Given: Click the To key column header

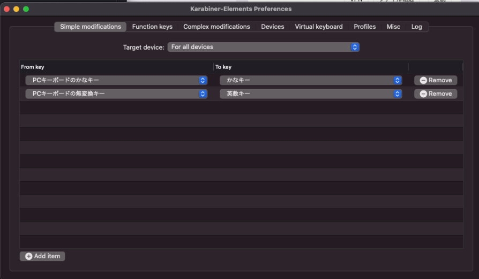Looking at the screenshot, I should pos(311,67).
